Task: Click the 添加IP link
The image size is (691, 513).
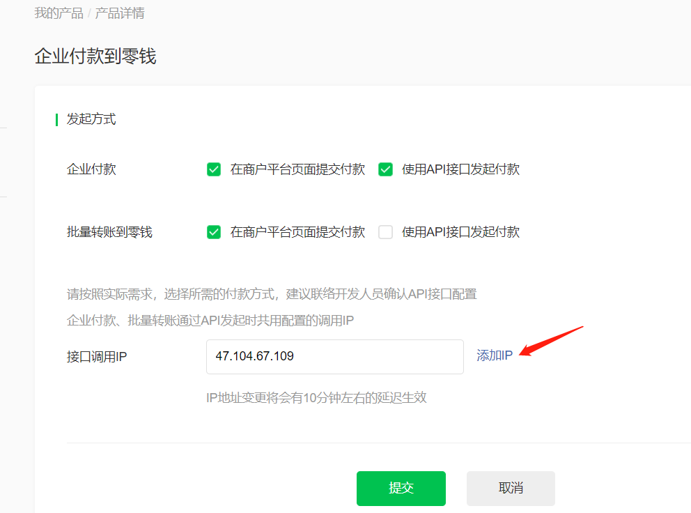Action: (x=495, y=355)
